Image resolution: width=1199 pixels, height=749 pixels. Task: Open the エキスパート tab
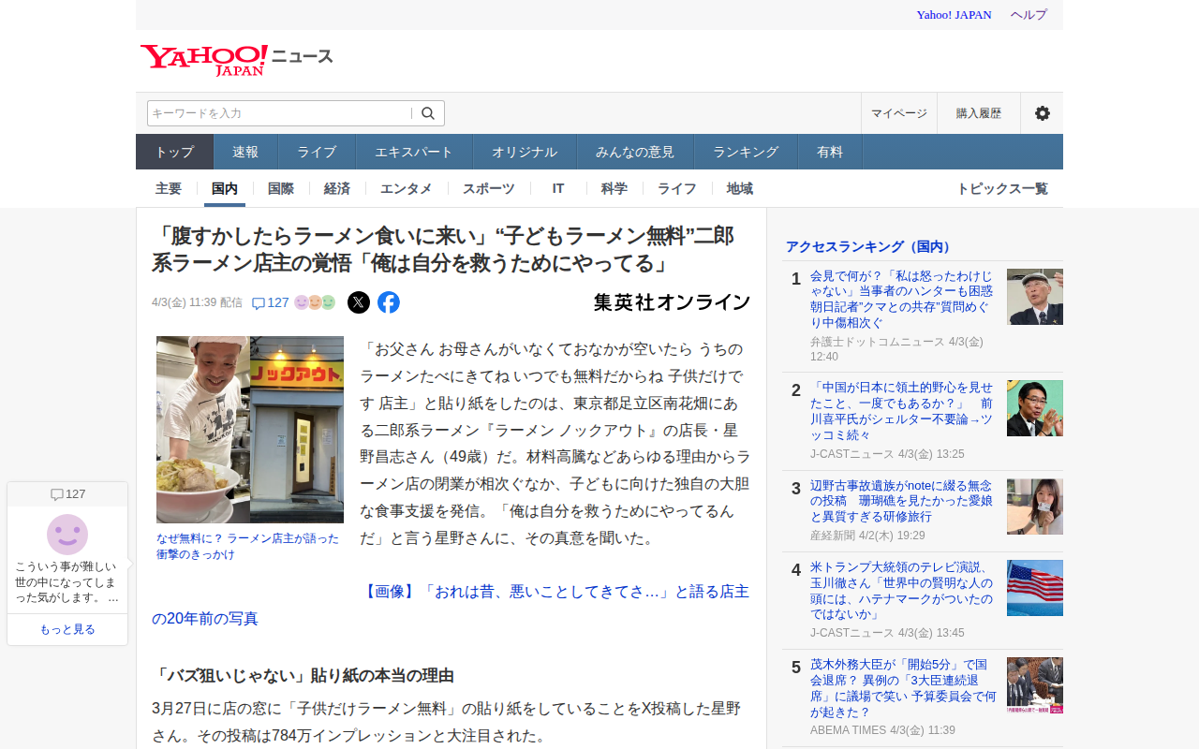(414, 152)
